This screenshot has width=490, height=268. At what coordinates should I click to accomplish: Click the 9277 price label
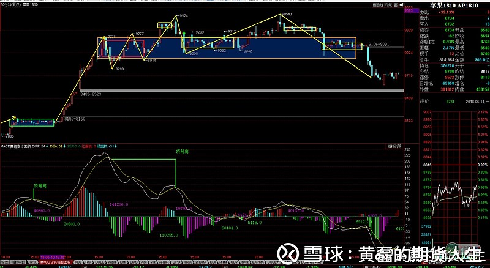pos(140,34)
